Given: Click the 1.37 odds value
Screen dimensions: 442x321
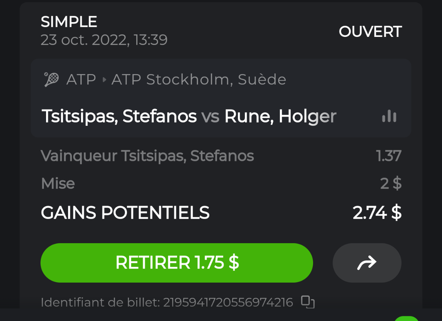Looking at the screenshot, I should (x=389, y=156).
